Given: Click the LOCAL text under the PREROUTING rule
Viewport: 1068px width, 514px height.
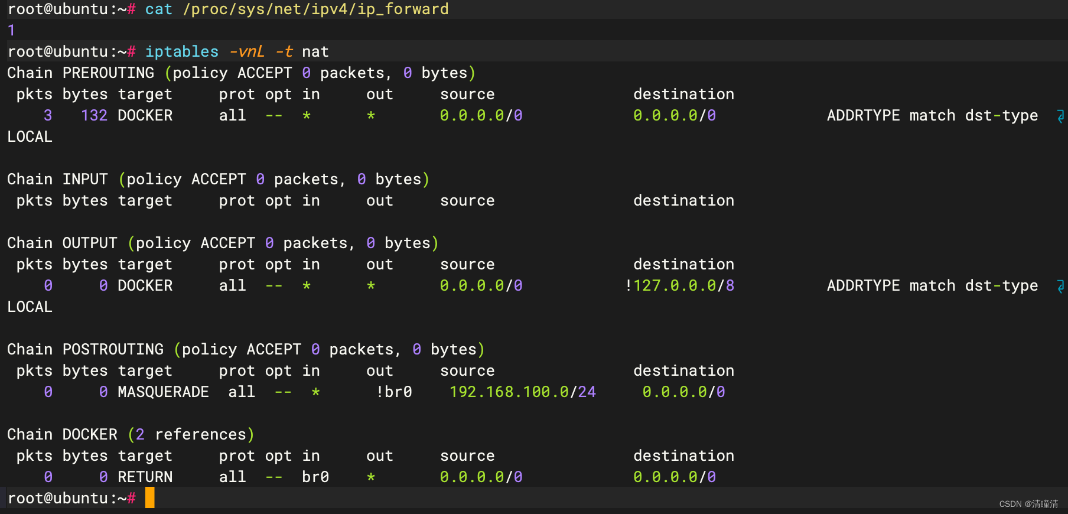Looking at the screenshot, I should [30, 137].
